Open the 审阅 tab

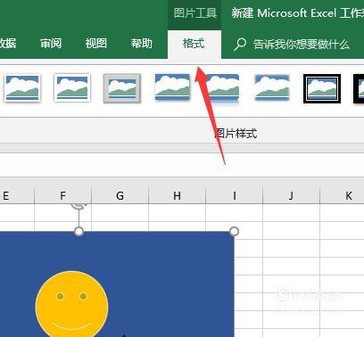click(51, 44)
